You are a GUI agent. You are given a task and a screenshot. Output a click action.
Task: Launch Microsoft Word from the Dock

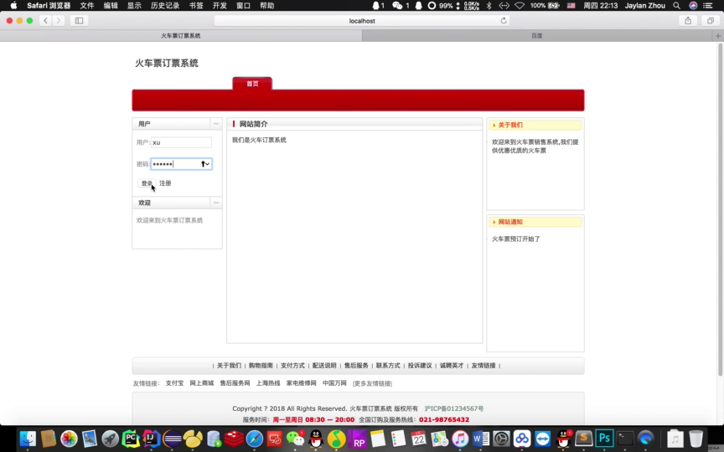point(481,439)
